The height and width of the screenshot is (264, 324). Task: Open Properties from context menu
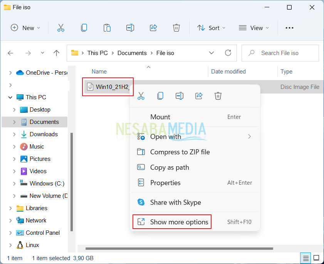tap(195, 183)
